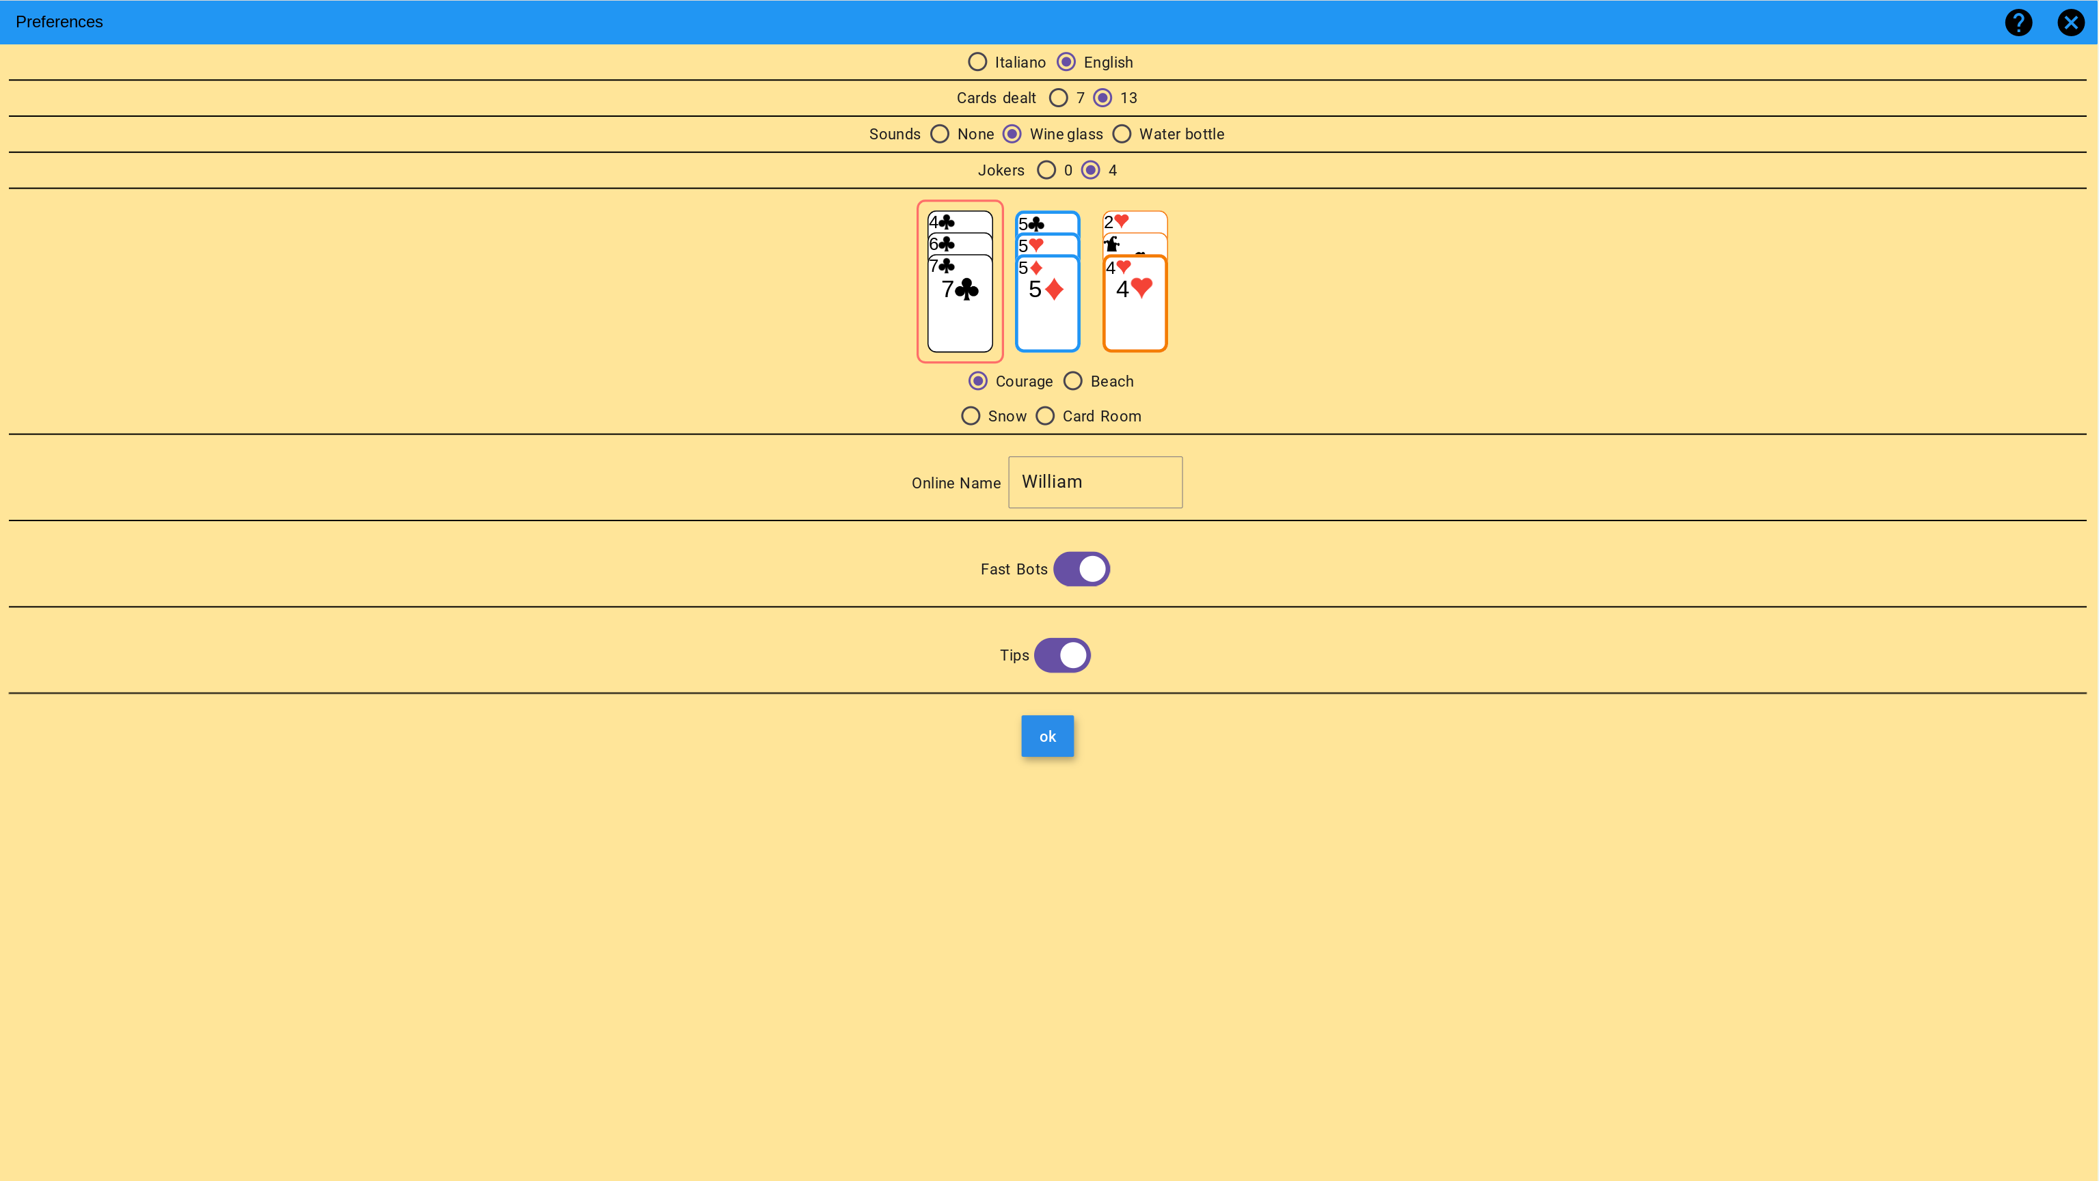Toggle the Fast Bots switch
Image resolution: width=2099 pixels, height=1181 pixels.
coord(1081,569)
